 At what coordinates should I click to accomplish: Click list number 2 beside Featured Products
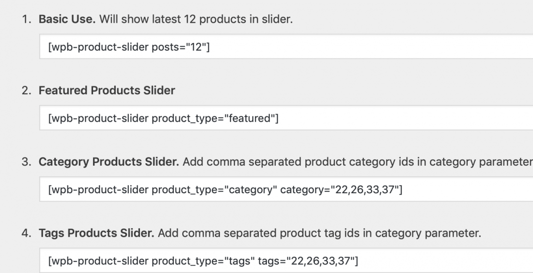[27, 90]
